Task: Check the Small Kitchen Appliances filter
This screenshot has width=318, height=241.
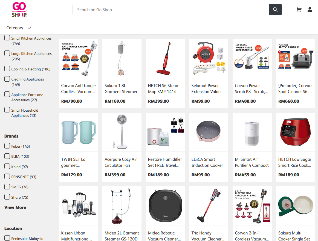Action: [7, 38]
